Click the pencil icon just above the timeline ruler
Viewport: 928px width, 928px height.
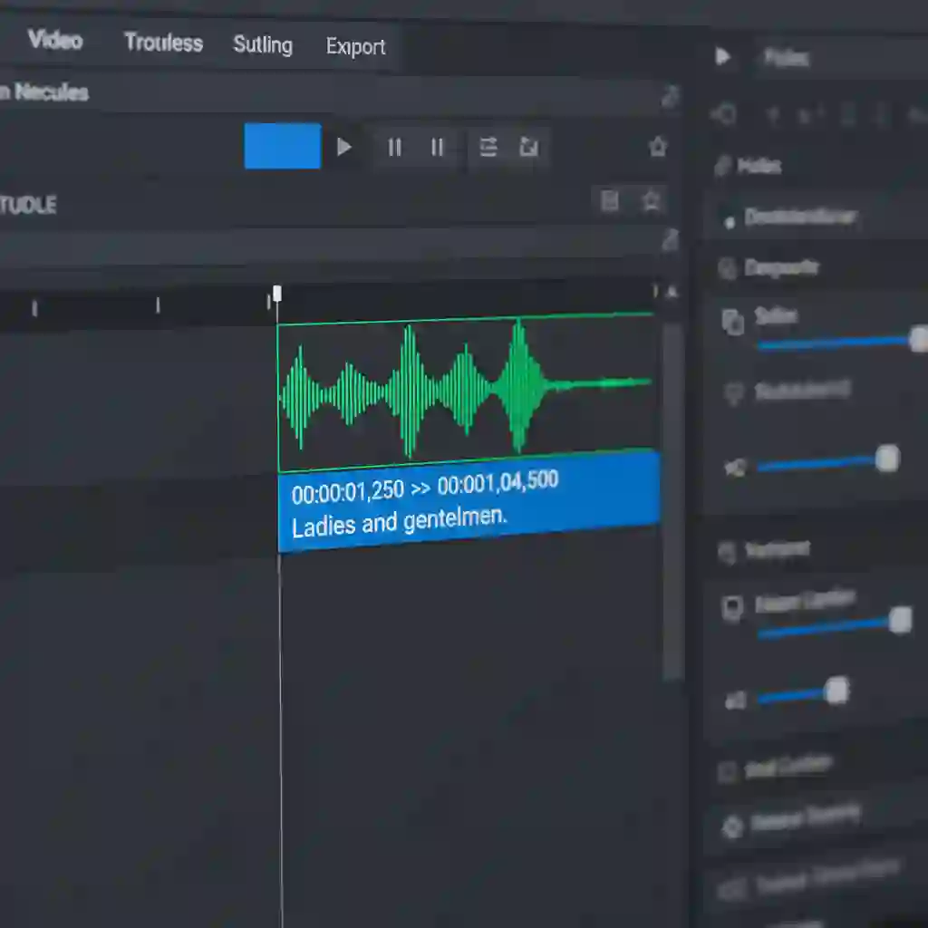[670, 239]
